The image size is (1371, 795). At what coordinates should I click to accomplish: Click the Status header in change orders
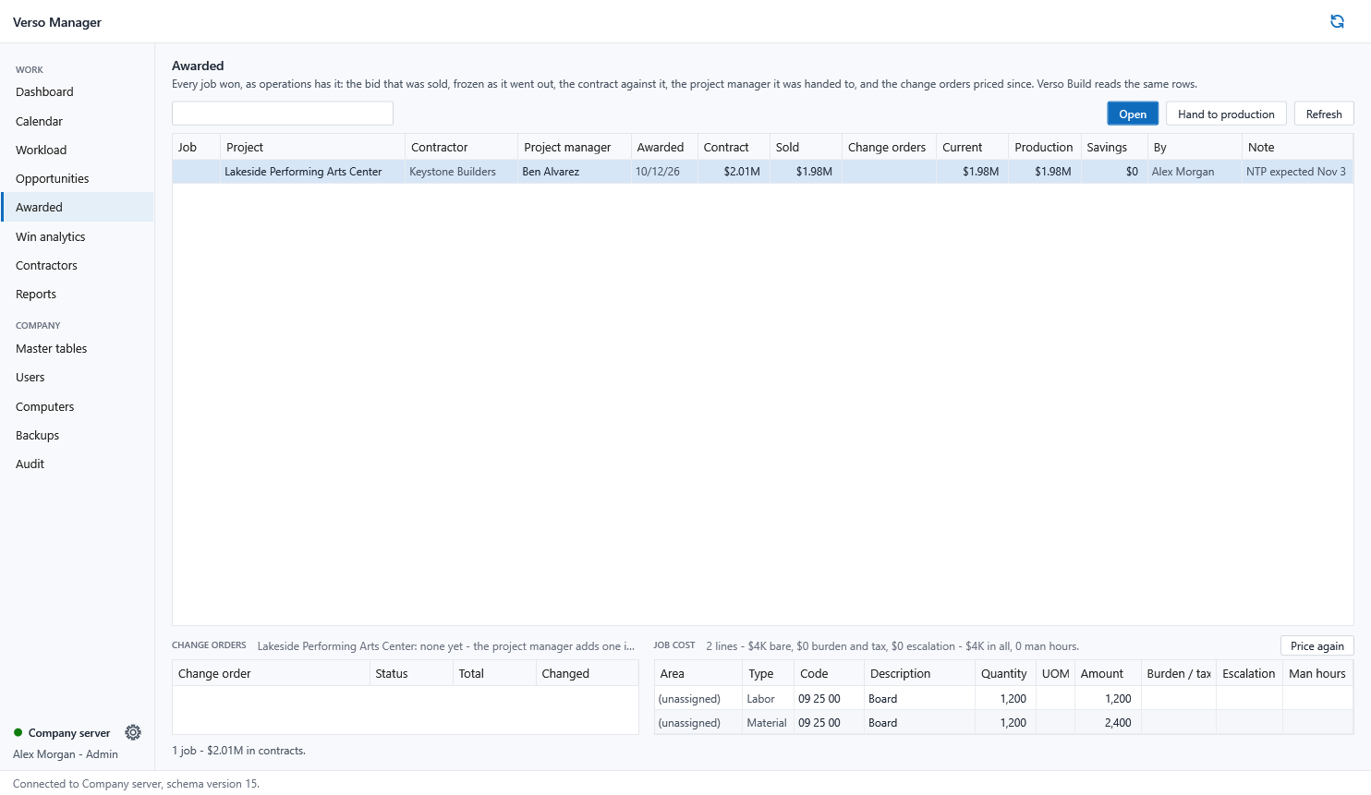click(411, 673)
